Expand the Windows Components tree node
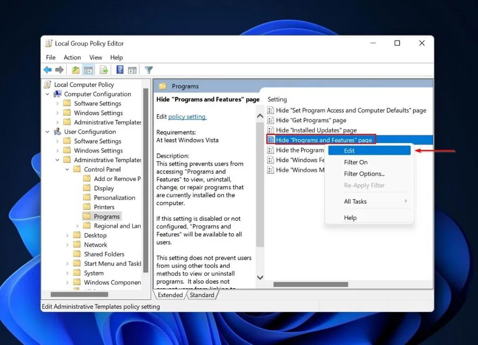Viewport: 478px width, 345px height. point(68,282)
